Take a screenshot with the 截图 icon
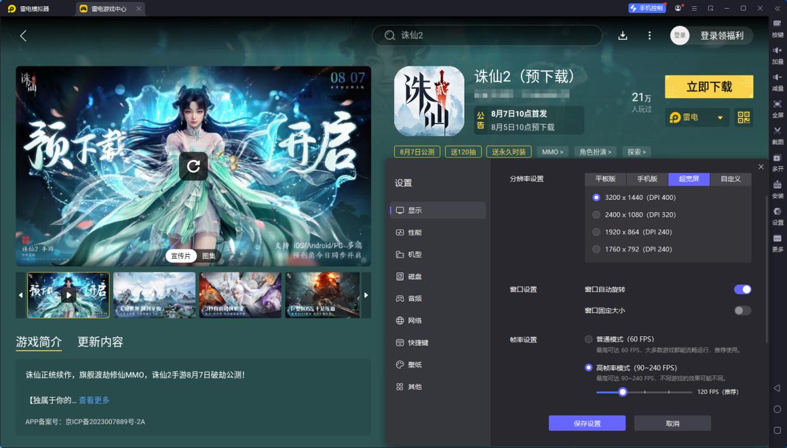Screen dimensions: 787x448 [x=778, y=134]
